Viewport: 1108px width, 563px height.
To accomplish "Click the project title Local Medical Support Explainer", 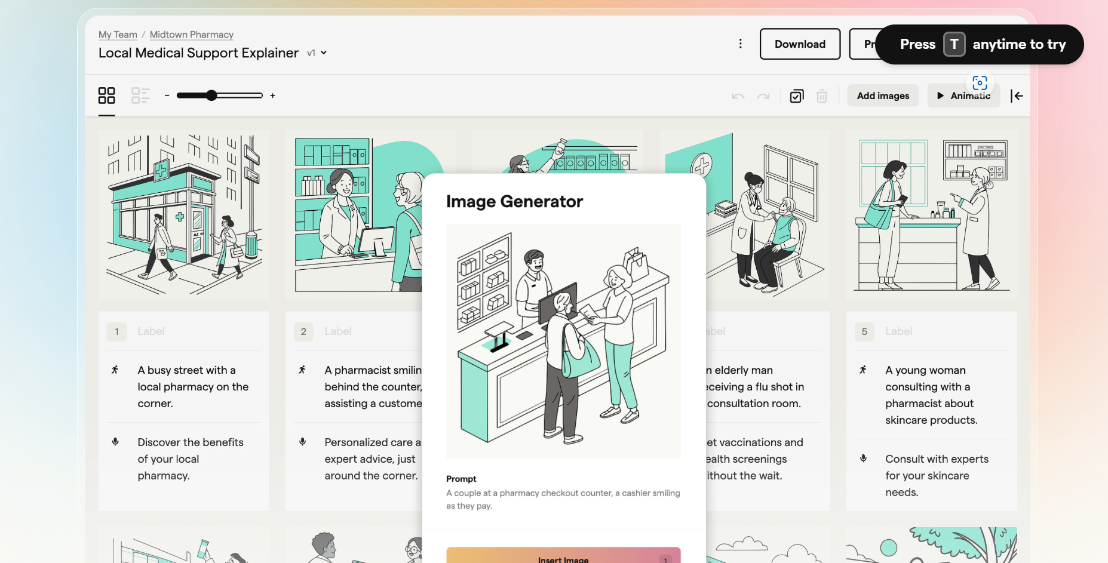I will [x=198, y=53].
